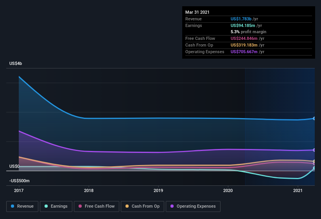
Task: Click the Cash From Op label in tooltip
Action: tap(199, 45)
